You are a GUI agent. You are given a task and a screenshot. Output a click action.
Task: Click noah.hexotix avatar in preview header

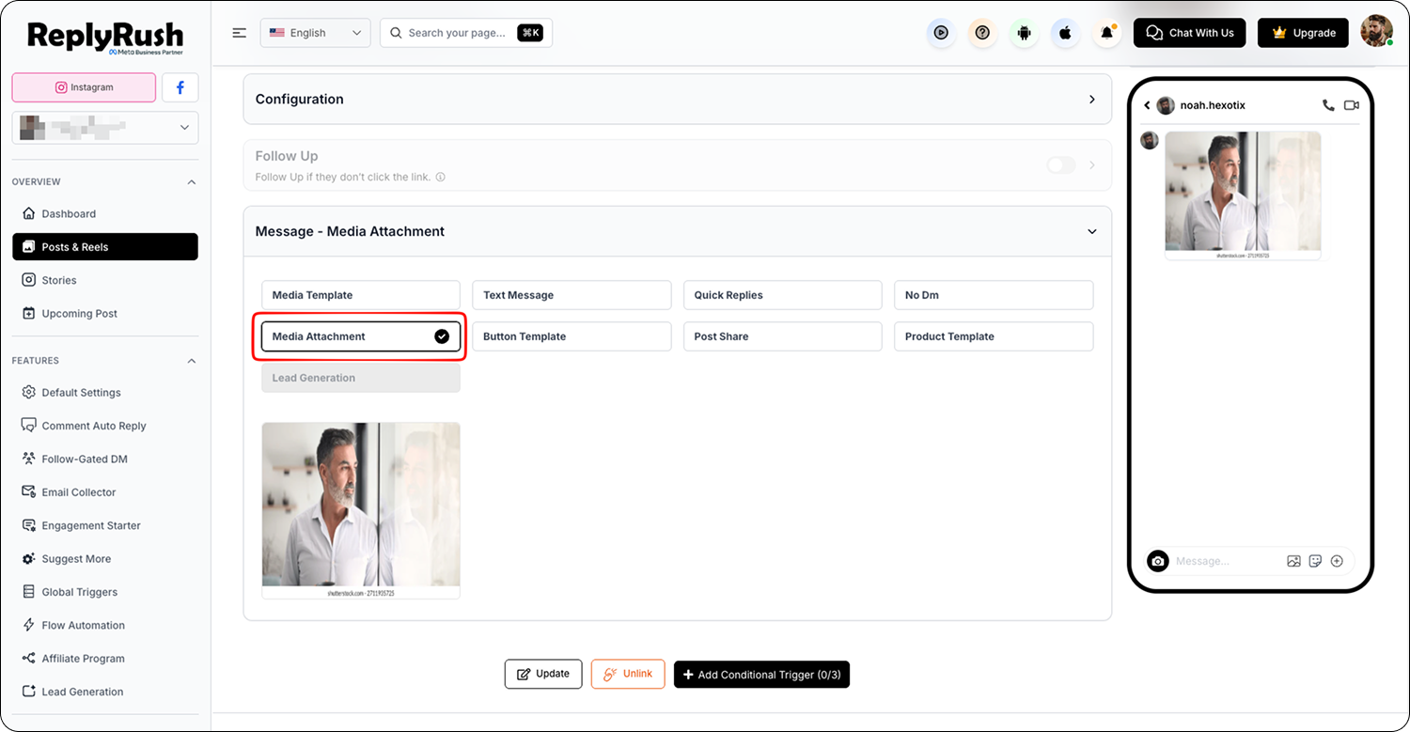tap(1166, 105)
